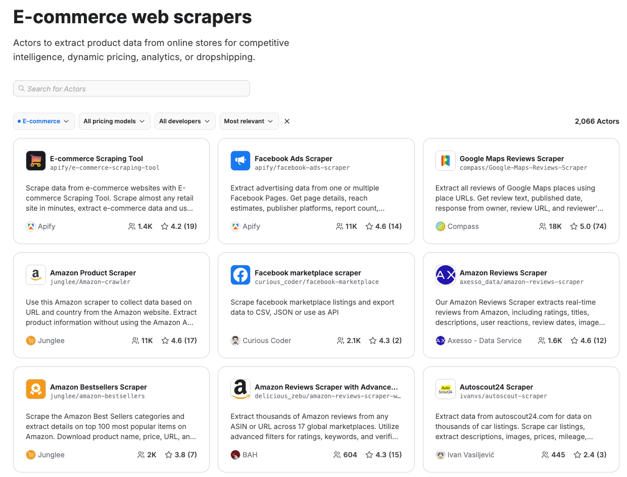Clear filters with the X button
This screenshot has width=627, height=477.
coord(286,121)
